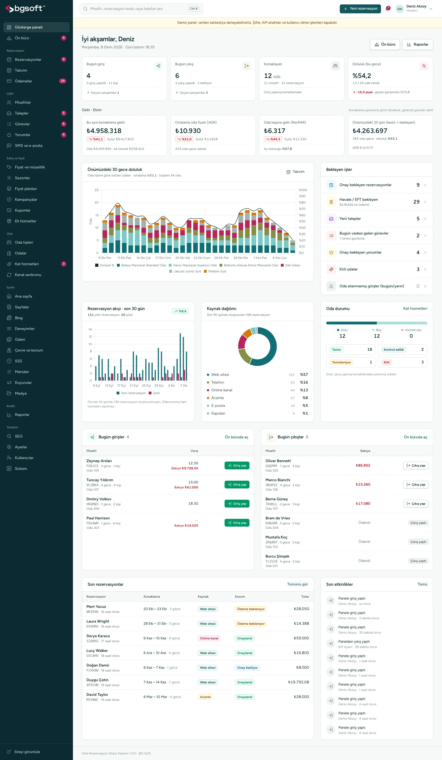Click the Yeni rezervasyon button
This screenshot has height=760, width=442.
click(x=360, y=9)
